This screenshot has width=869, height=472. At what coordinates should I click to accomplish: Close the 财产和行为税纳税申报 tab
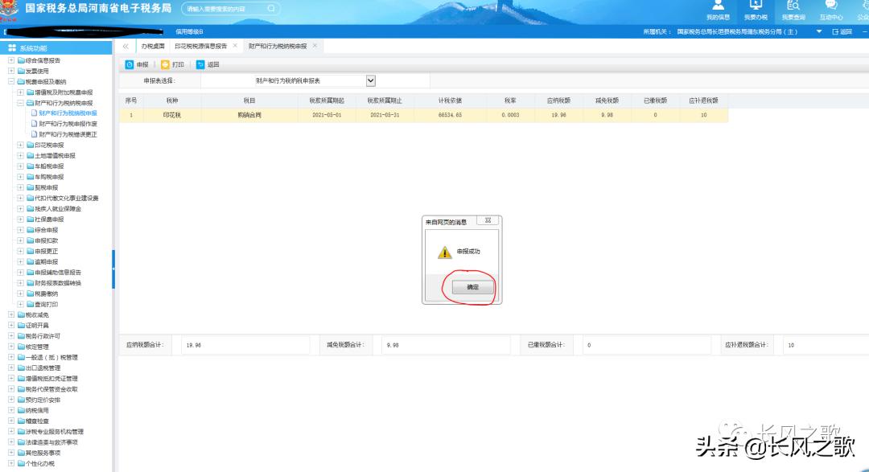(x=315, y=45)
